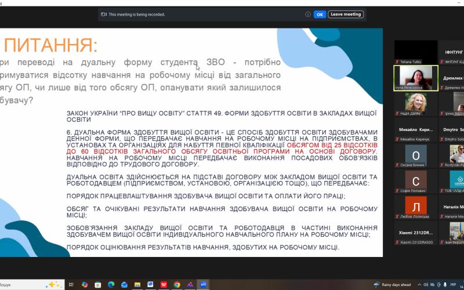Switch to Word from the taskbar

coord(150,285)
